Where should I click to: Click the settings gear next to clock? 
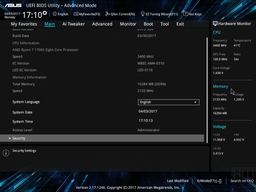45,13
